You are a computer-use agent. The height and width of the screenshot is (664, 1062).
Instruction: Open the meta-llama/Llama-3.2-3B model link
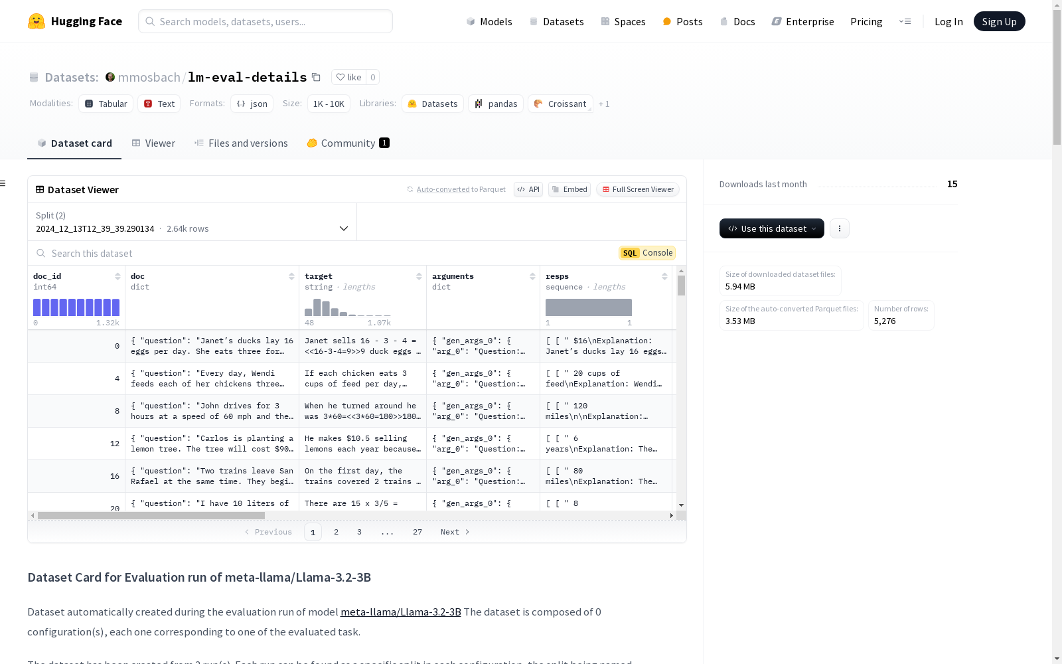401,612
